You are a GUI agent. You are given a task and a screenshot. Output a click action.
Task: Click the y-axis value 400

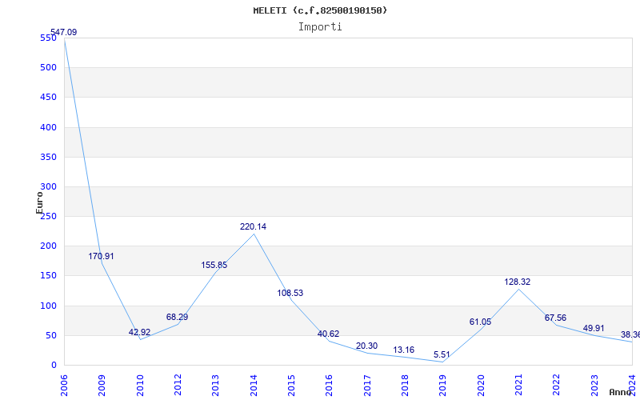[x=48, y=127]
